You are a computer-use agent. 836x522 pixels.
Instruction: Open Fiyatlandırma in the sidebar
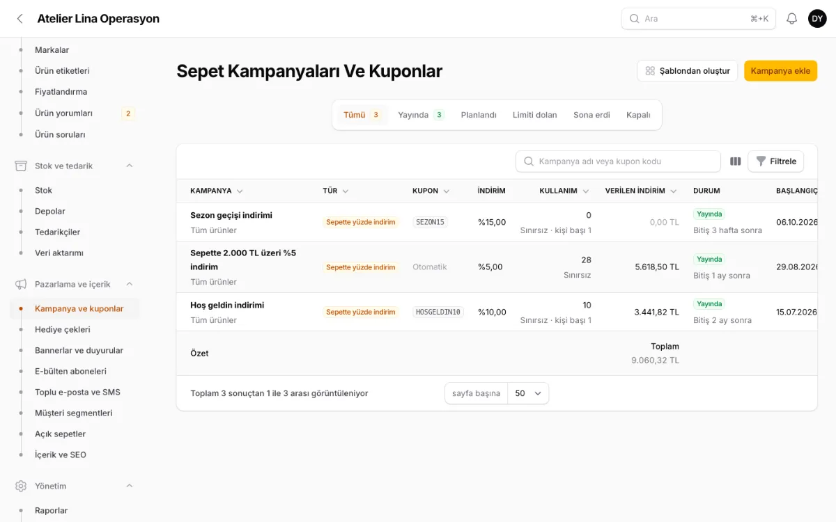(x=61, y=92)
